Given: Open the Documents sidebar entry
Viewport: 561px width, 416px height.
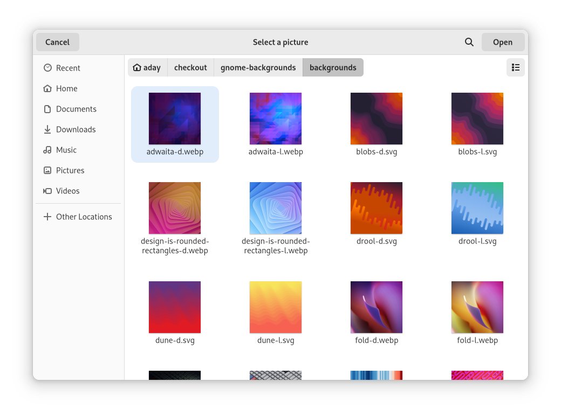Looking at the screenshot, I should [x=76, y=109].
